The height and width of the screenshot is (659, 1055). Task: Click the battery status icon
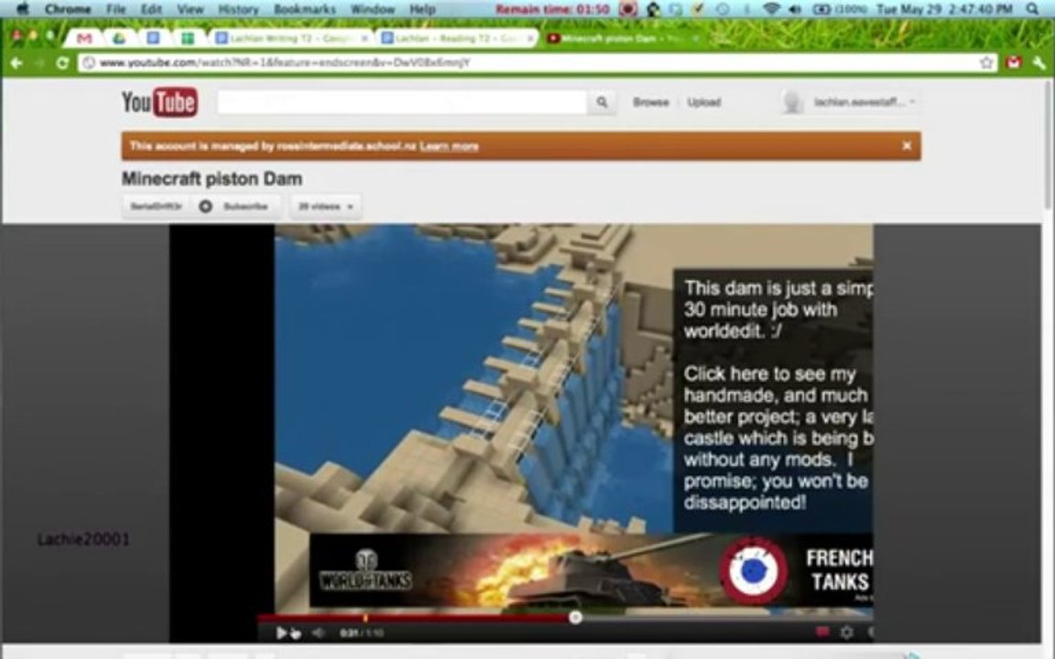click(x=821, y=9)
